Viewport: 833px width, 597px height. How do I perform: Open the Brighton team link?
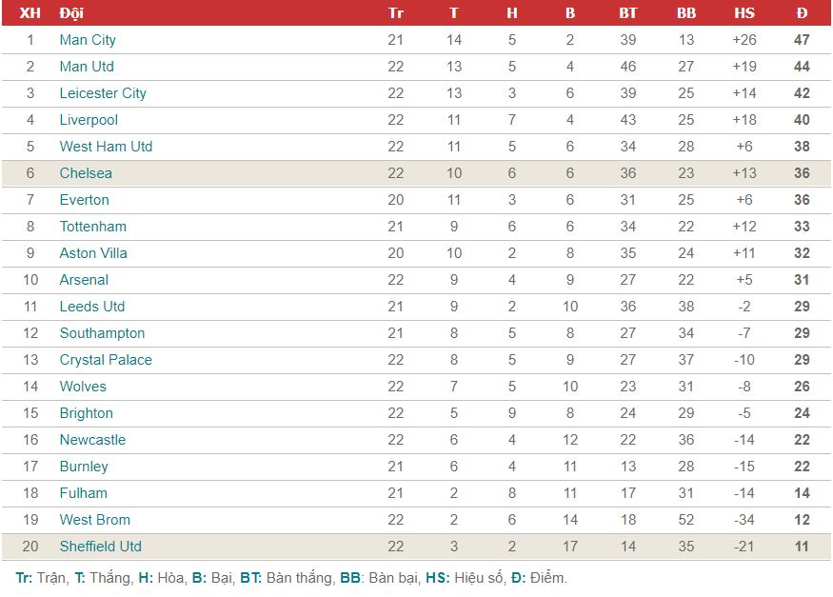(x=86, y=413)
